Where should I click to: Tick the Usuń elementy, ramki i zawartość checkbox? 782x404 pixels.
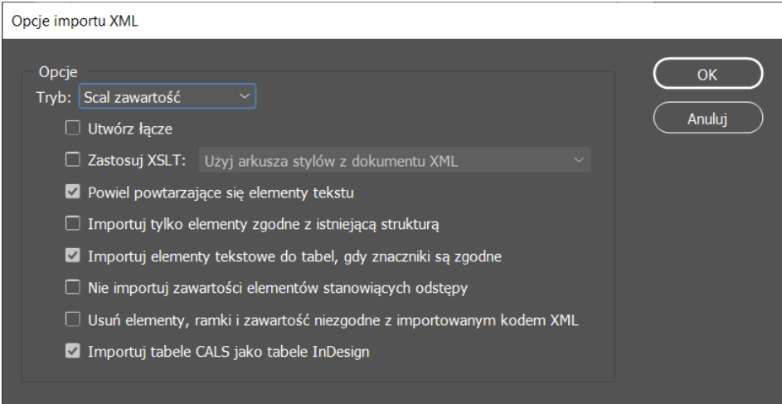click(x=73, y=319)
